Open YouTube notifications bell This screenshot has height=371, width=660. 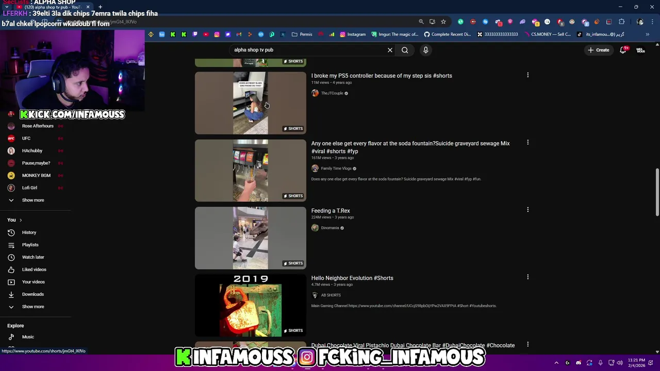pyautogui.click(x=623, y=50)
